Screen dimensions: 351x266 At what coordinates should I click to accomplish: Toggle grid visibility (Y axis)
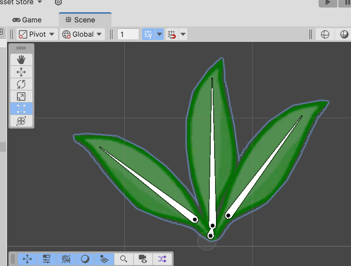click(x=148, y=34)
